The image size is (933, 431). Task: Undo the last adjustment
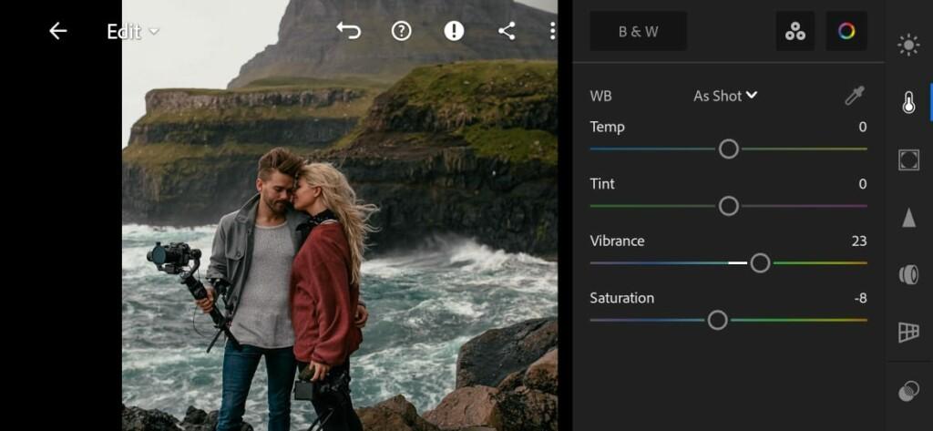(349, 30)
